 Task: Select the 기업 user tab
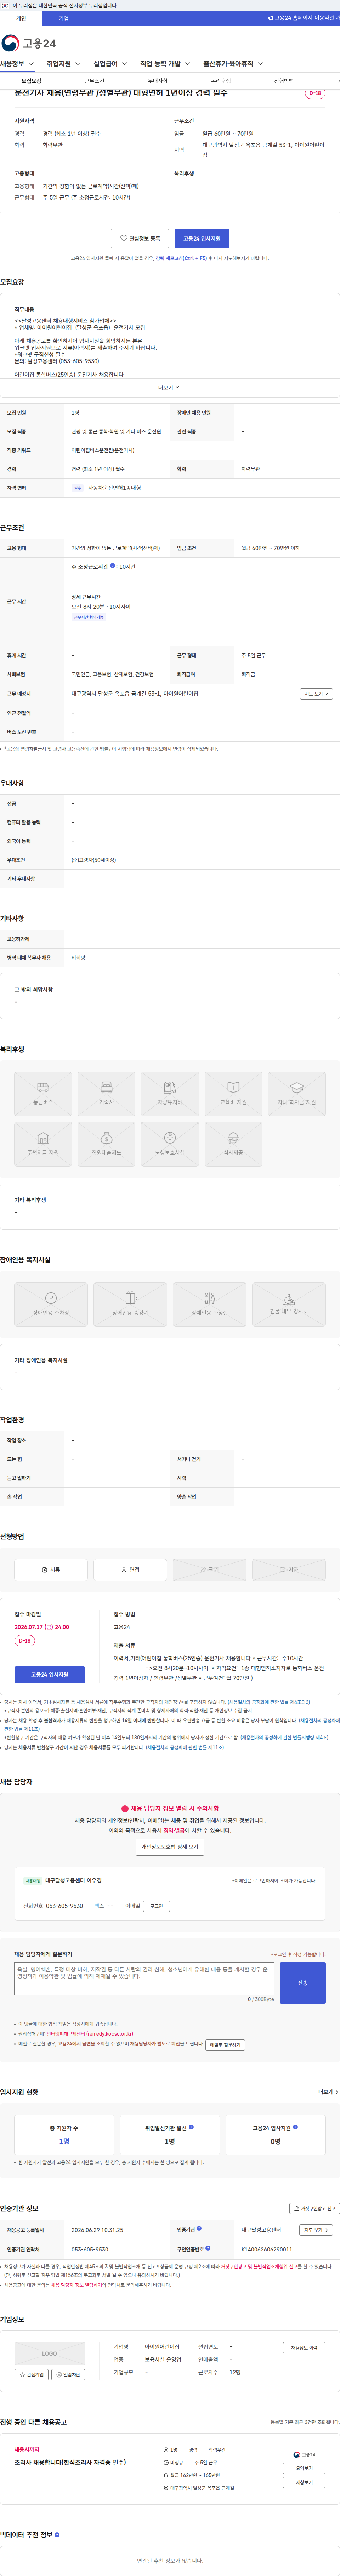tap(64, 18)
